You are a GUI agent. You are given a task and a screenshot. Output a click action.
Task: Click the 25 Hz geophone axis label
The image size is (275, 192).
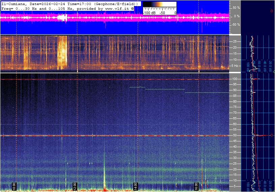click(x=235, y=42)
